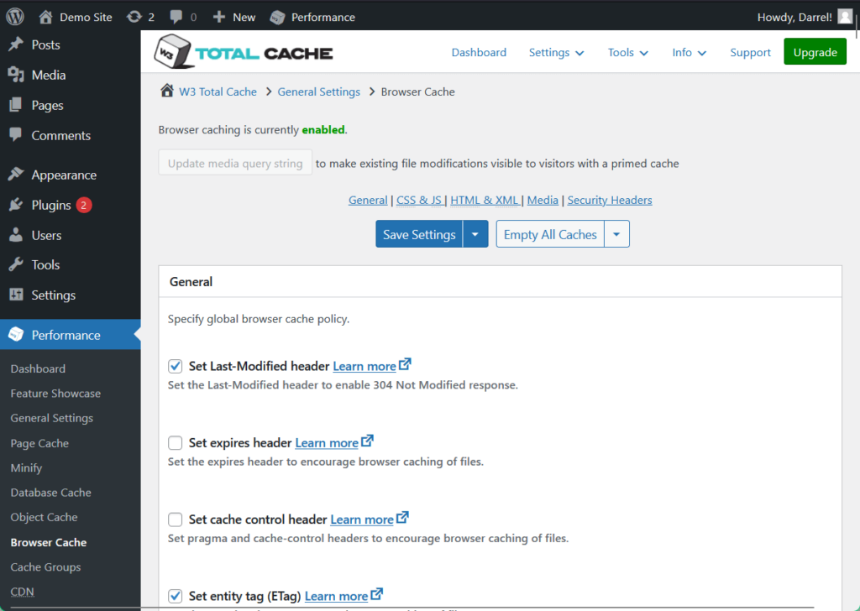Click the Tools wrench icon in sidebar
The image size is (860, 611).
[x=16, y=264]
